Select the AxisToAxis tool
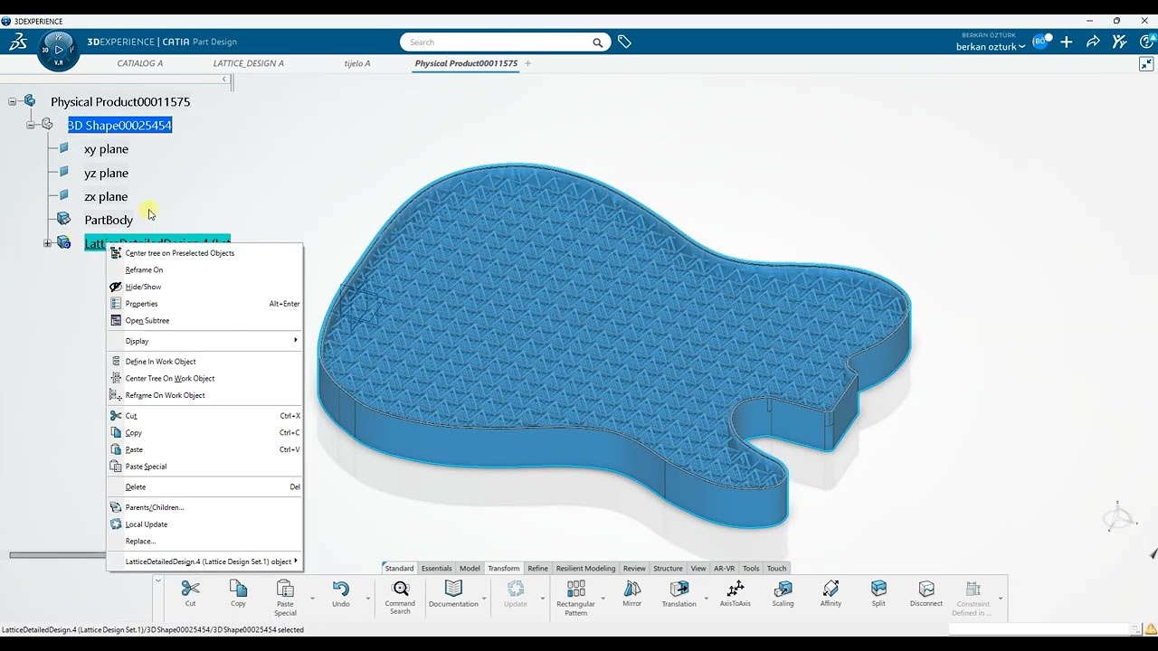 [736, 593]
